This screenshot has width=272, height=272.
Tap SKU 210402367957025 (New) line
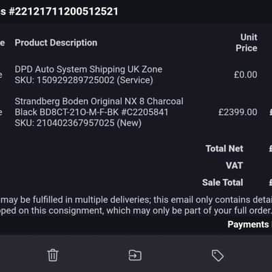point(78,123)
